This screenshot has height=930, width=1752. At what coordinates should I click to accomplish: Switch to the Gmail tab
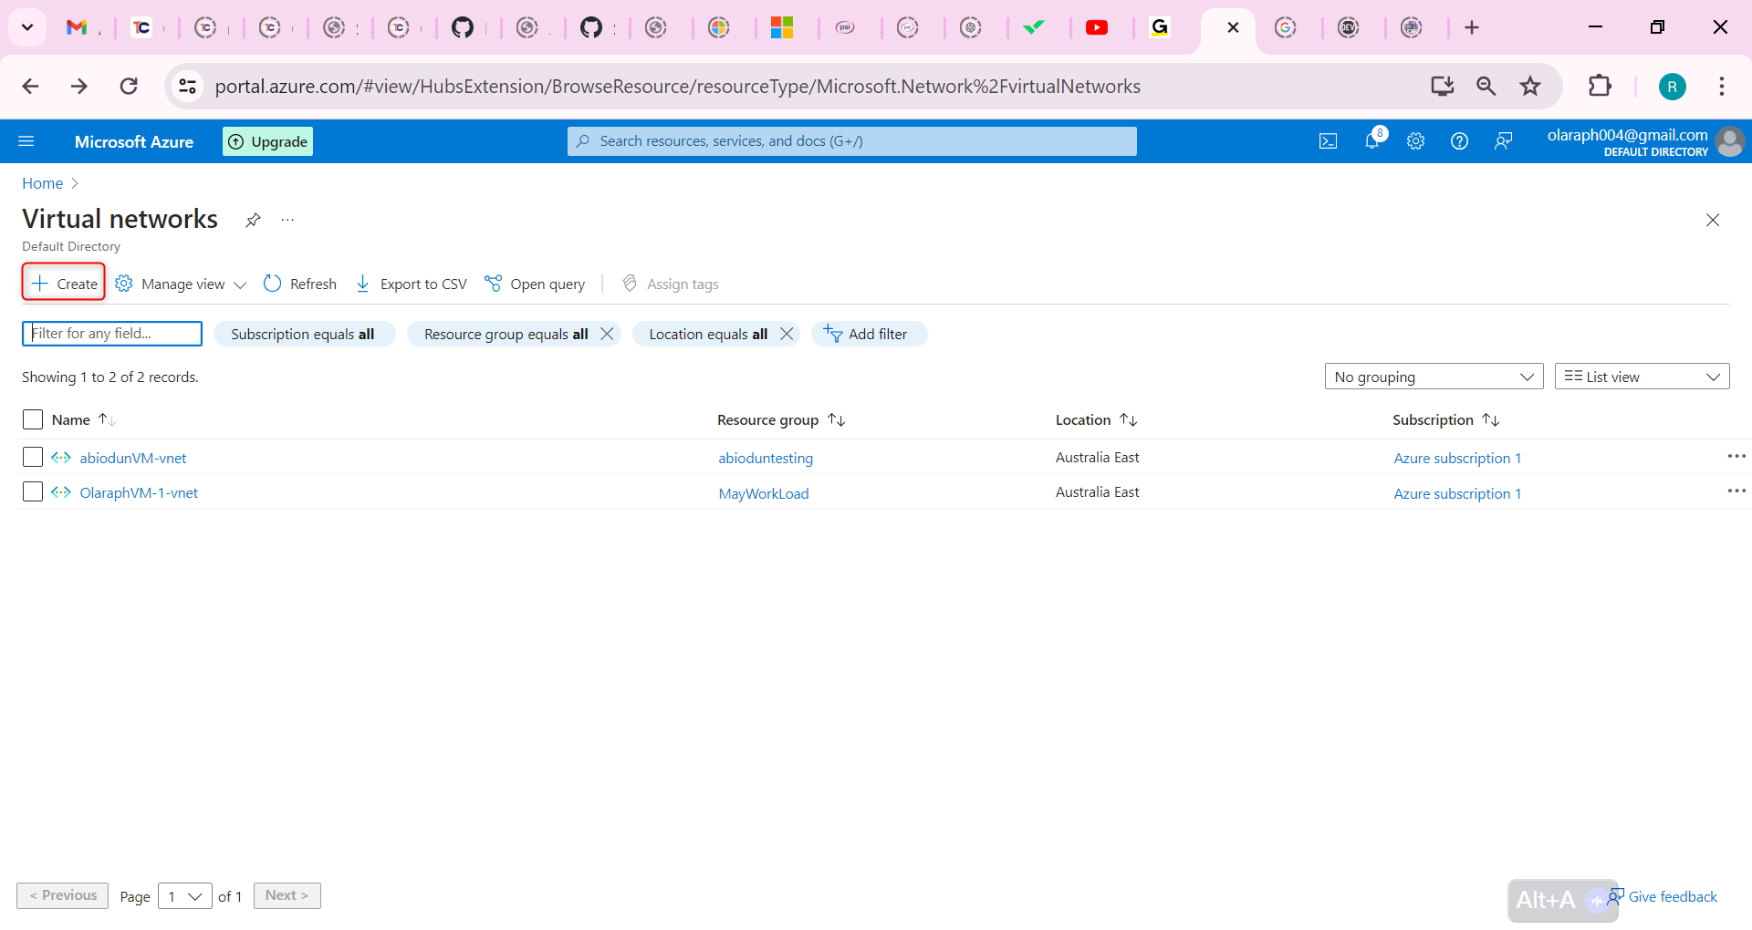(77, 27)
